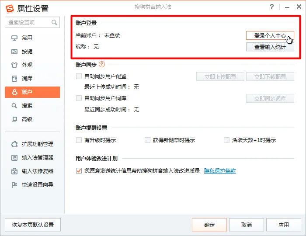Click the Sogou logo icon in title bar

(x=9, y=8)
